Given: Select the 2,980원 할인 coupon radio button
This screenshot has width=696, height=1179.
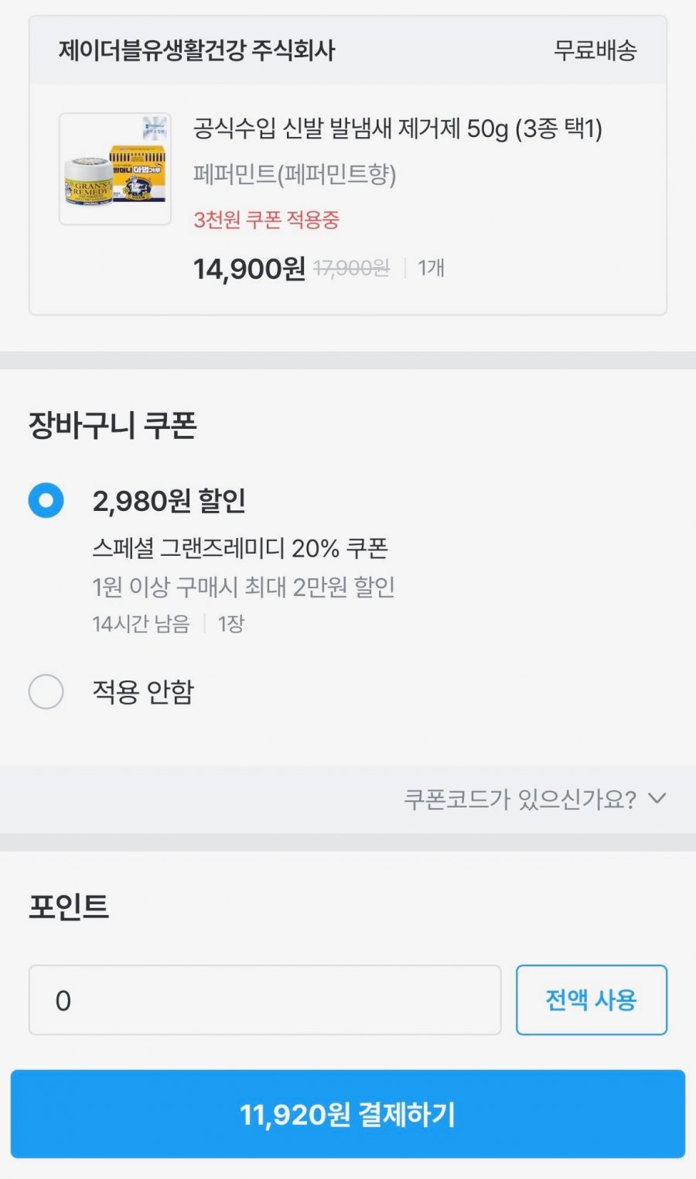Looking at the screenshot, I should coord(46,500).
